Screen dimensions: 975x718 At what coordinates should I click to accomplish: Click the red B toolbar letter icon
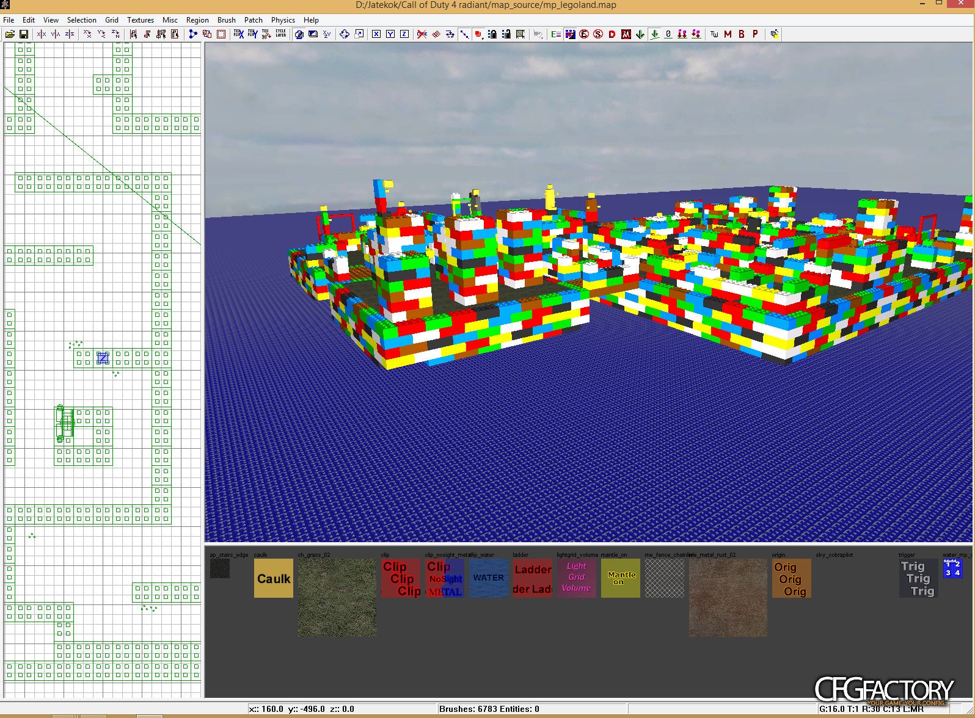[x=742, y=34]
